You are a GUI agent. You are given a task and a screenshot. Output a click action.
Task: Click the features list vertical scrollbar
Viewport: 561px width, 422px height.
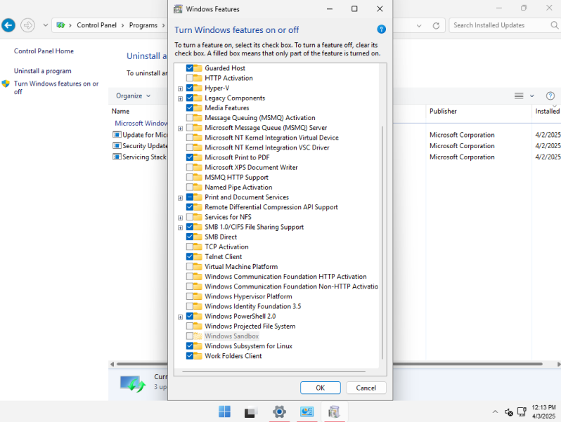382,242
